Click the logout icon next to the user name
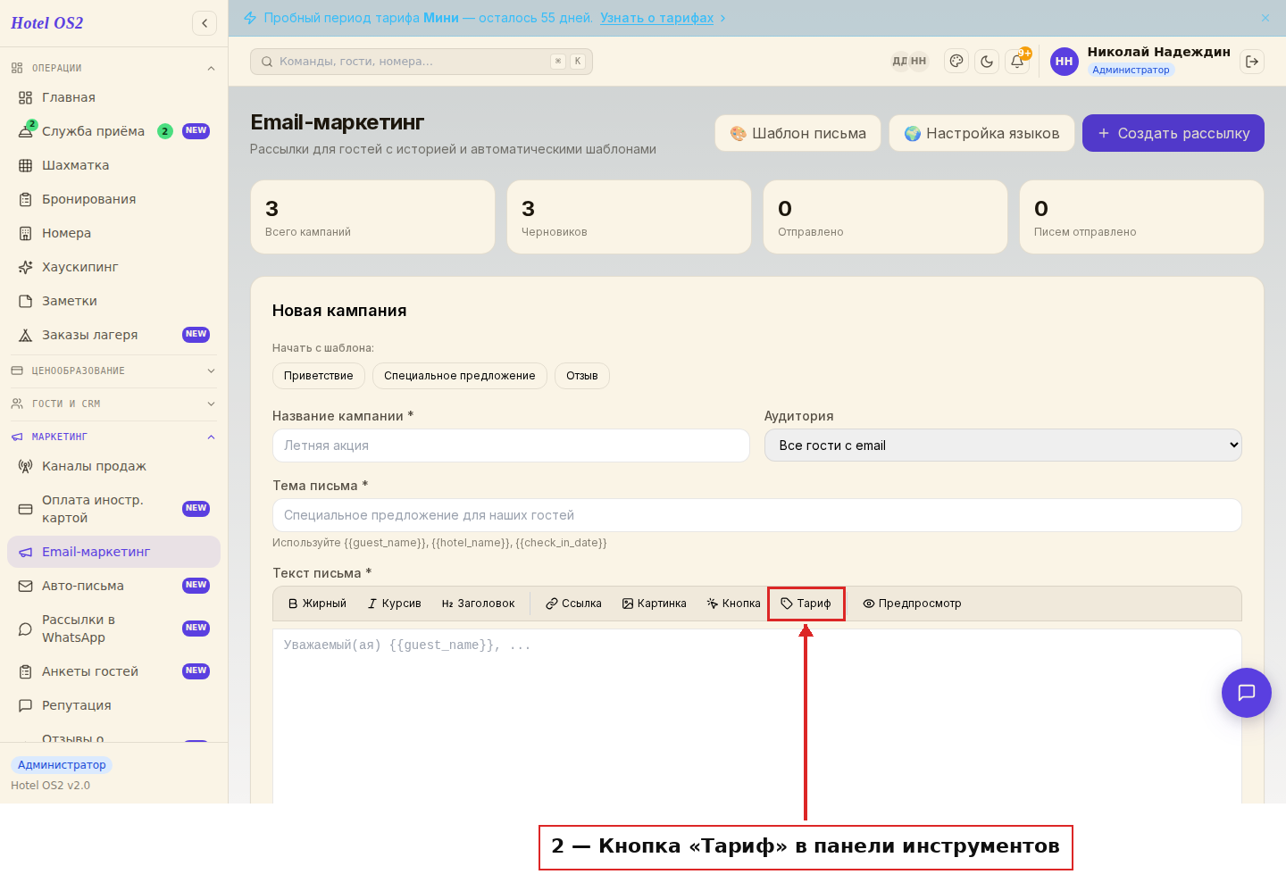Screen dimensions: 1286x891 pyautogui.click(x=1252, y=62)
